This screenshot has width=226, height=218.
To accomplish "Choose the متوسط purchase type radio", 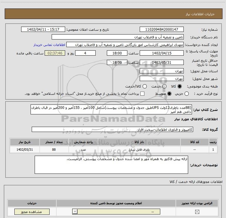I will (169, 94).
